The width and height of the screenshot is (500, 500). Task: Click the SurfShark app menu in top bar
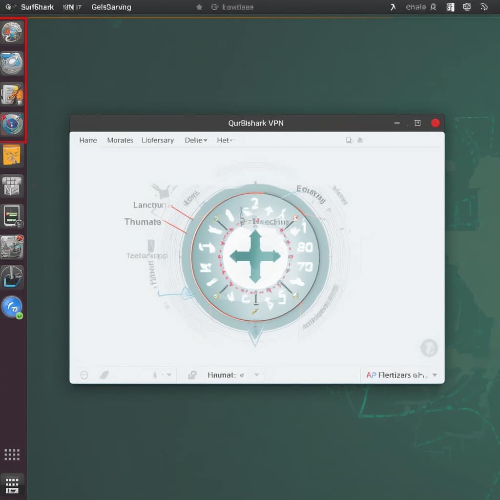(x=37, y=7)
